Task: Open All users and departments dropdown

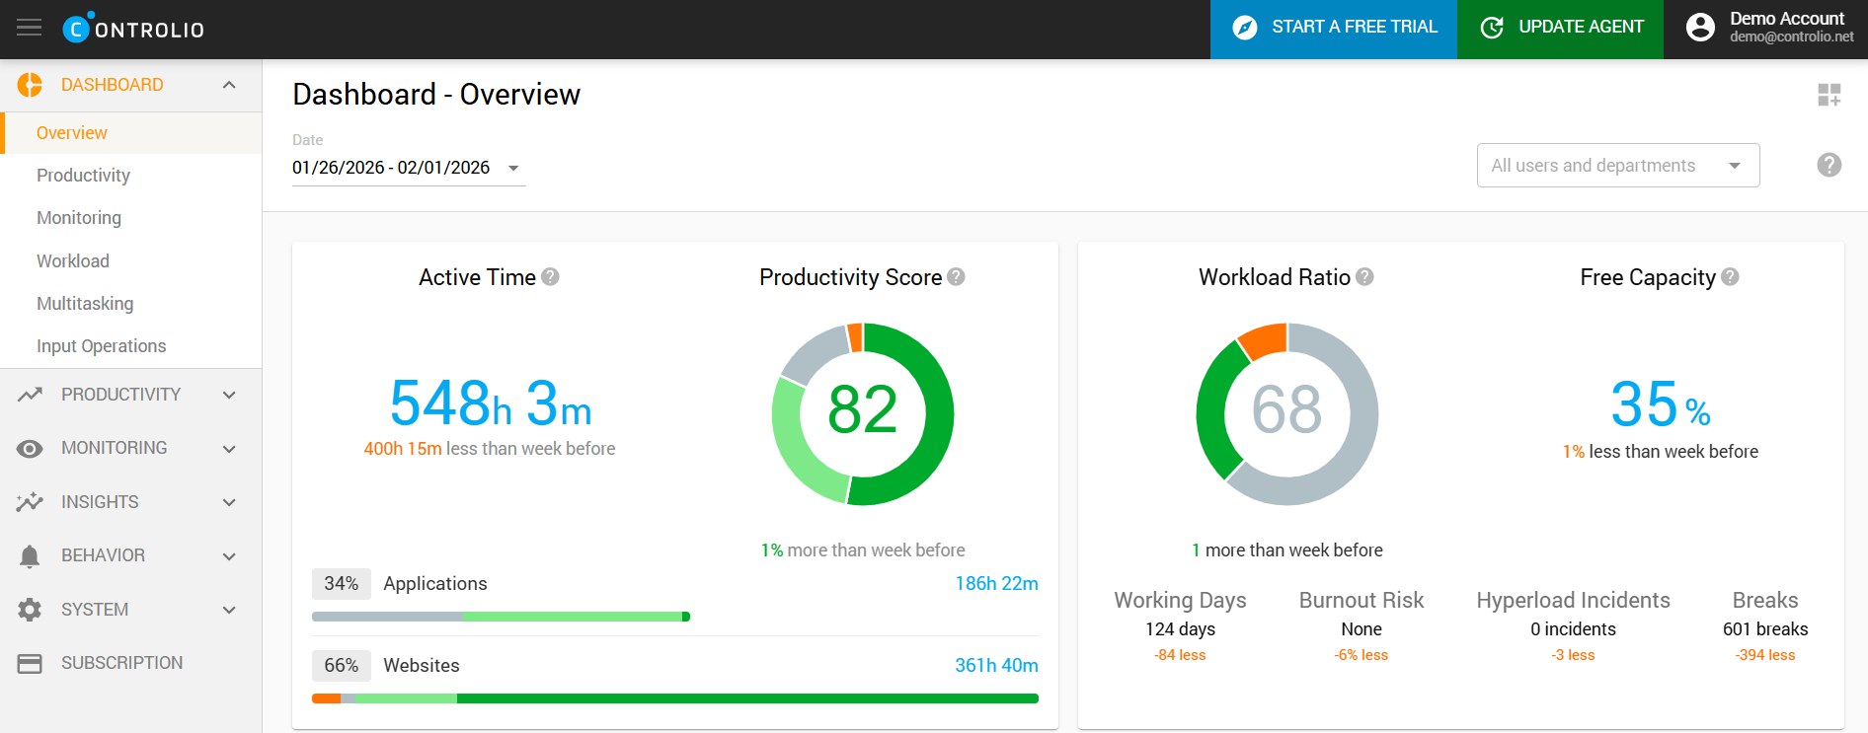Action: pyautogui.click(x=1617, y=166)
